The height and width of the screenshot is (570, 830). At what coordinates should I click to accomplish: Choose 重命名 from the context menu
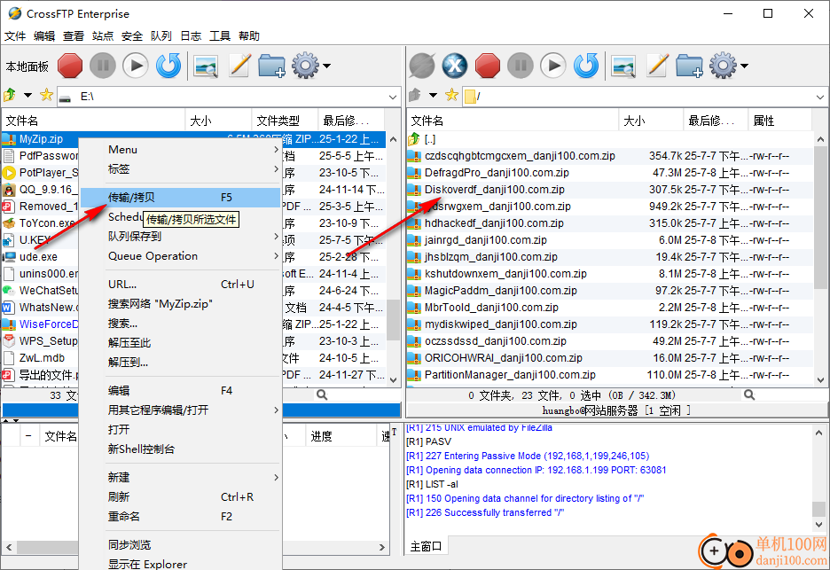tap(180, 517)
